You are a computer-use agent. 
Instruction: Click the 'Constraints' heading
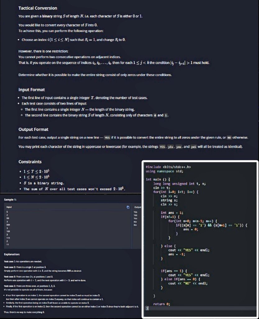[30, 162]
